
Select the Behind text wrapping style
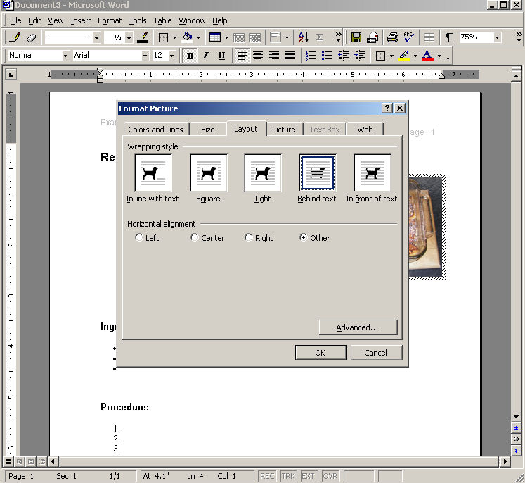pyautogui.click(x=317, y=173)
